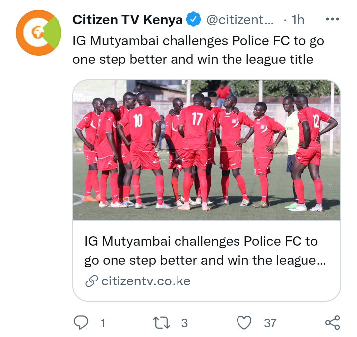
Task: Open the Citizen TV Kenya account name
Action: pos(127,19)
